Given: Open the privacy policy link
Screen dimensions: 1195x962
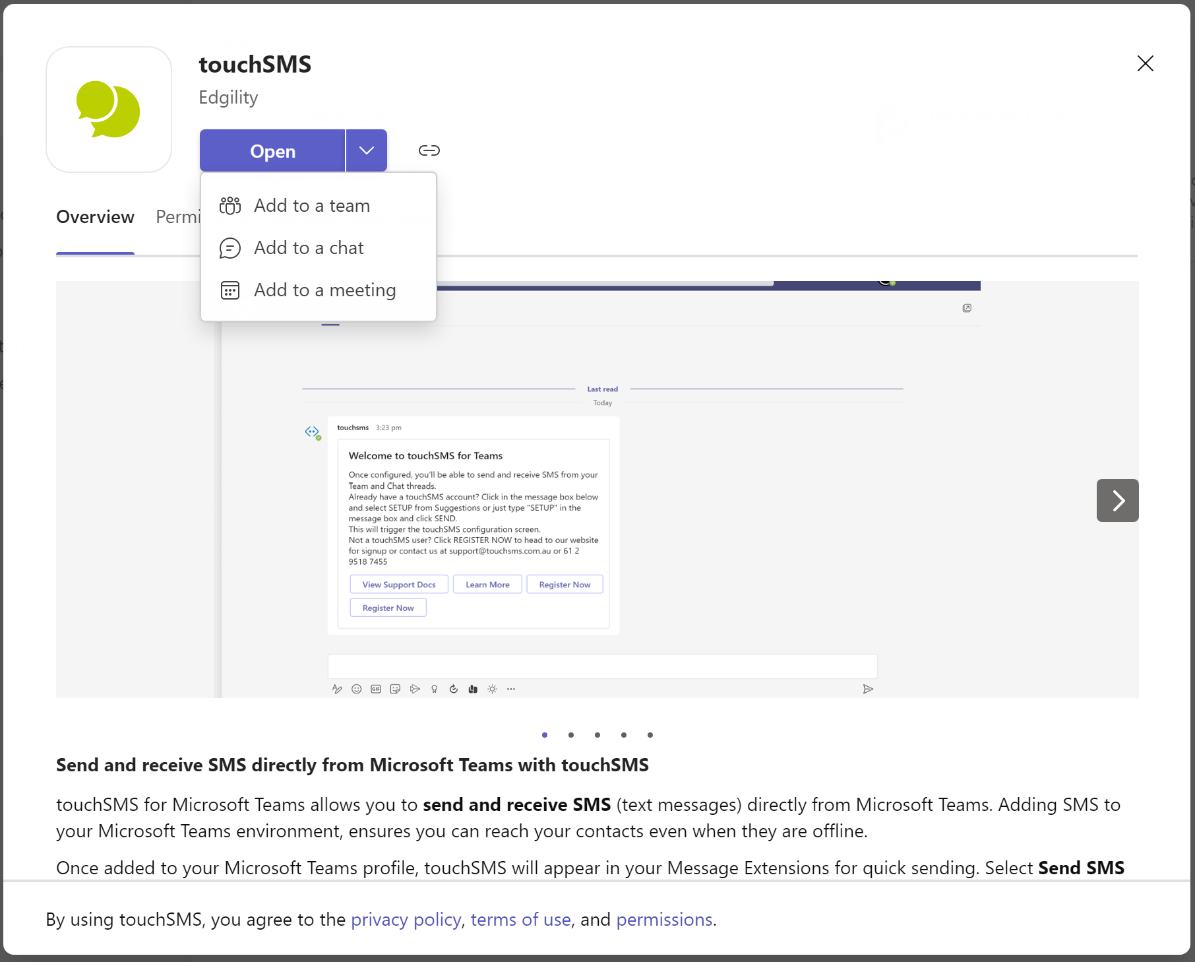Looking at the screenshot, I should click(406, 920).
